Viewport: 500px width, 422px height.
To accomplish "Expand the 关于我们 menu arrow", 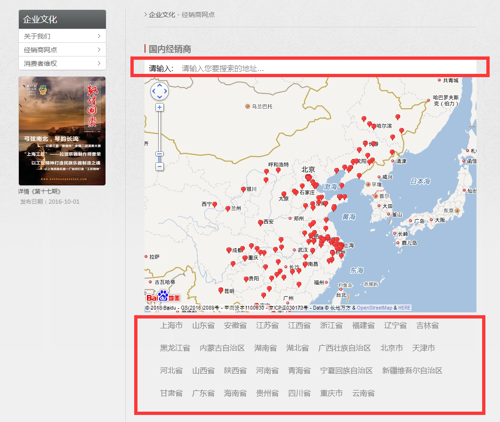I will click(99, 36).
